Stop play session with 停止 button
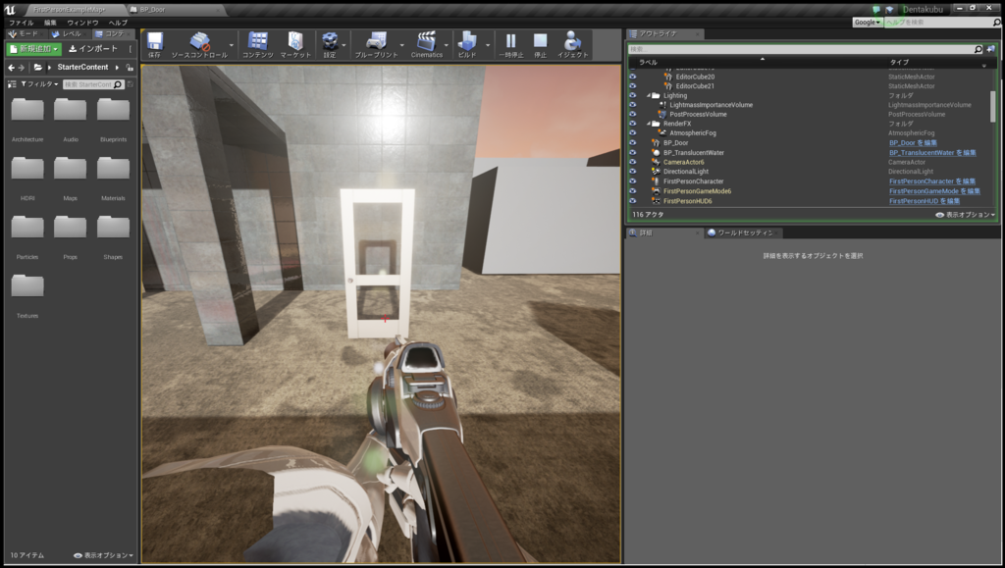This screenshot has height=568, width=1005. click(541, 41)
